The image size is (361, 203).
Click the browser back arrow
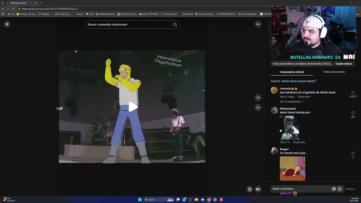coord(3,9)
